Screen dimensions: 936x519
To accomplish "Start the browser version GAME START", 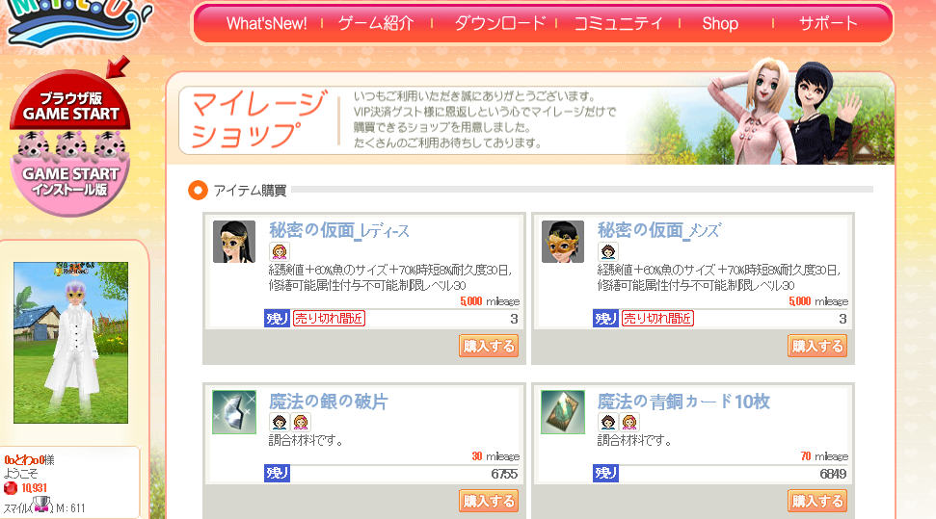I will tap(70, 103).
